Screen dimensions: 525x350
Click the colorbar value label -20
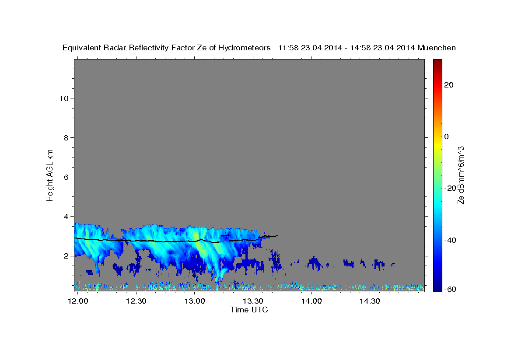(x=450, y=188)
